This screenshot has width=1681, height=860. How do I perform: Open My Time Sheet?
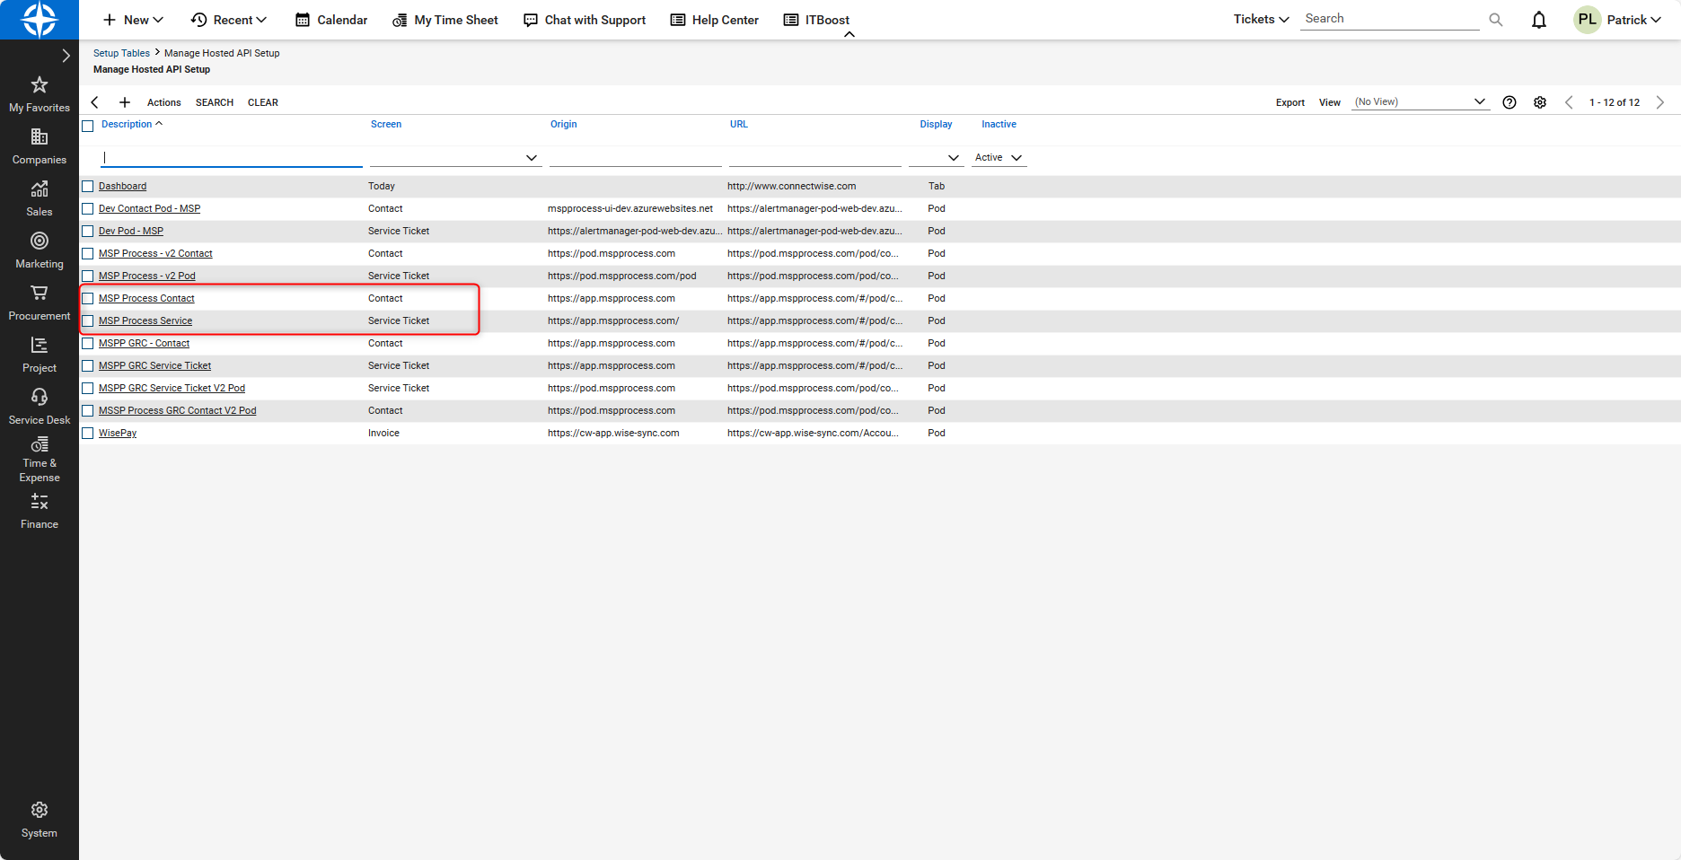pos(445,20)
